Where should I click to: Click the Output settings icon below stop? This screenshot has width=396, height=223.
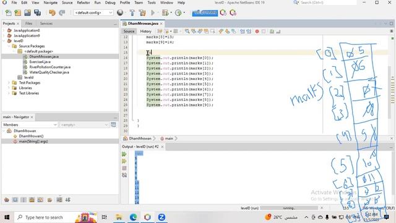tap(124, 175)
